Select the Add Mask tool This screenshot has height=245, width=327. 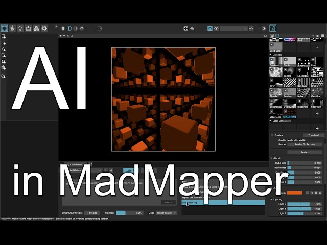pos(4,61)
